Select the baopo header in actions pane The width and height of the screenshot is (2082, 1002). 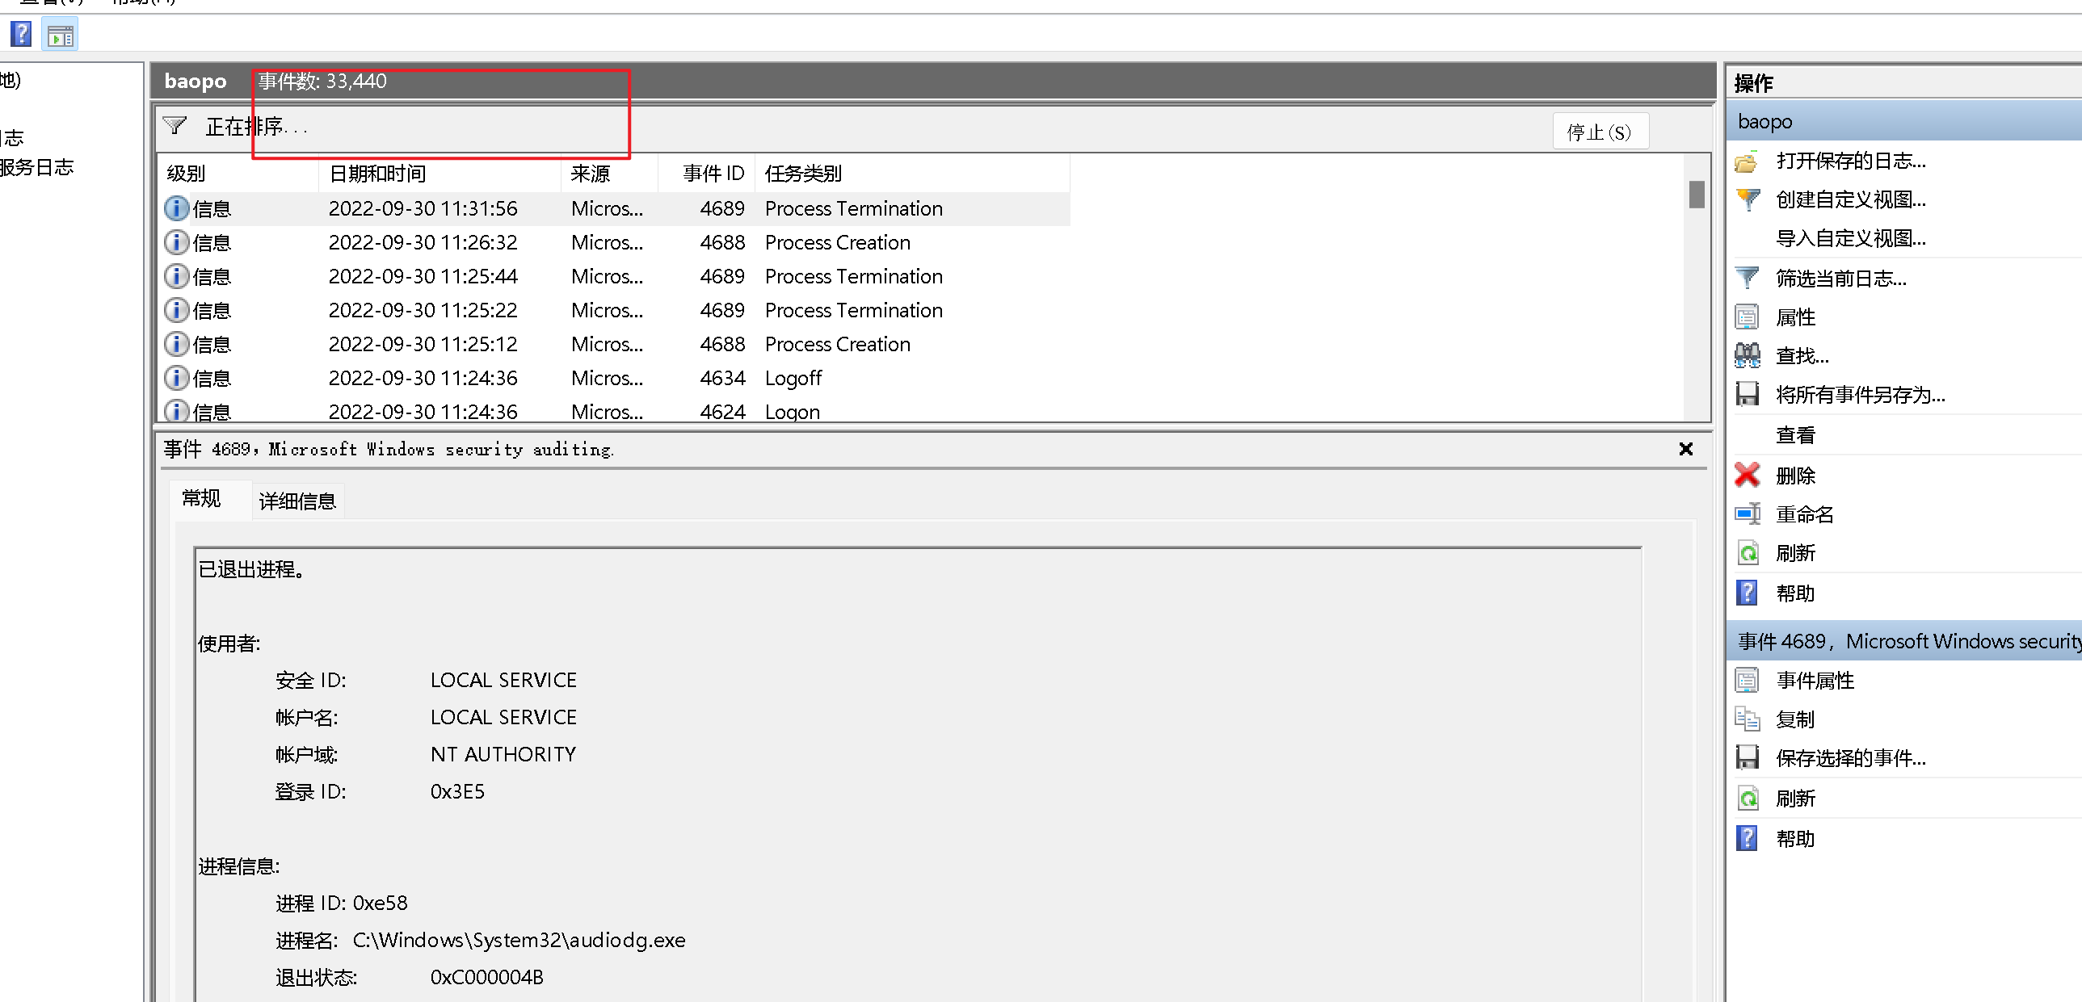1904,122
